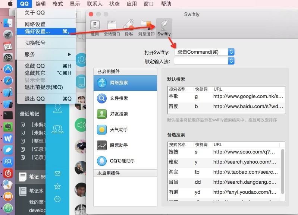Image resolution: width=298 pixels, height=215 pixels.
Task: Open the 格式 menu in the menu bar
Action: (x=58, y=4)
